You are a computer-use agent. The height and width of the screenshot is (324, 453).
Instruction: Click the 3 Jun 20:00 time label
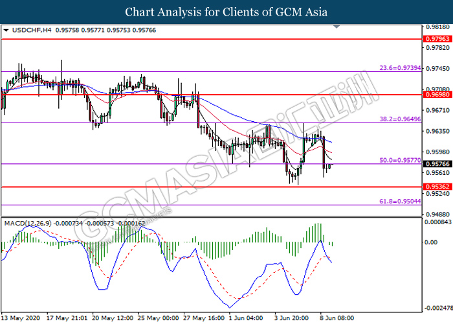pos(291,318)
